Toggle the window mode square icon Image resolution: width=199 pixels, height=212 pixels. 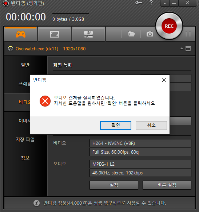188,49
